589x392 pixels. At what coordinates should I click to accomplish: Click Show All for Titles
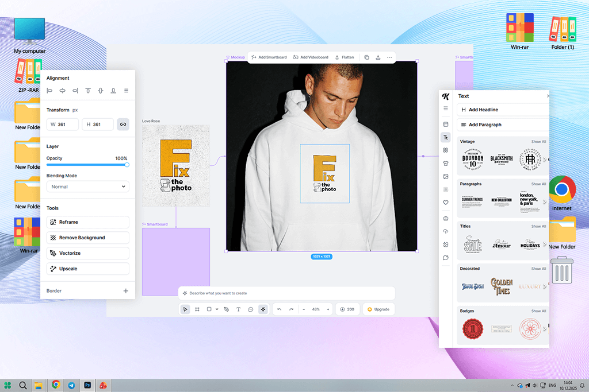[538, 226]
